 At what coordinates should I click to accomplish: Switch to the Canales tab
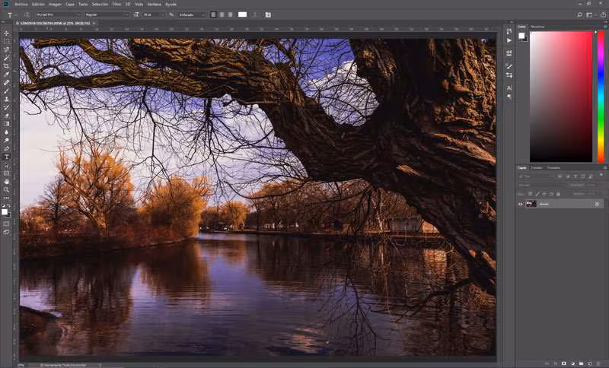coord(537,167)
